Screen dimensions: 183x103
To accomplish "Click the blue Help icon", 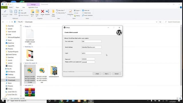I will [181, 7].
